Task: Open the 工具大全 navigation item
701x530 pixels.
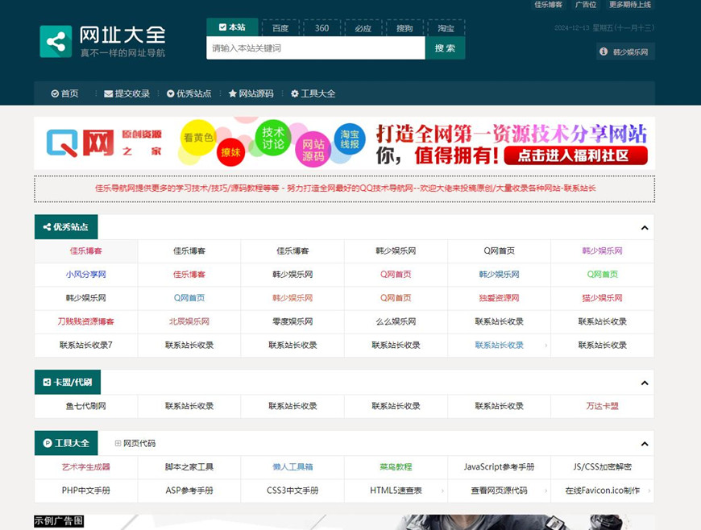Action: point(313,93)
